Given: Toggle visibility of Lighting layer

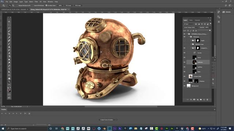Looking at the screenshot, I should click(184, 67).
